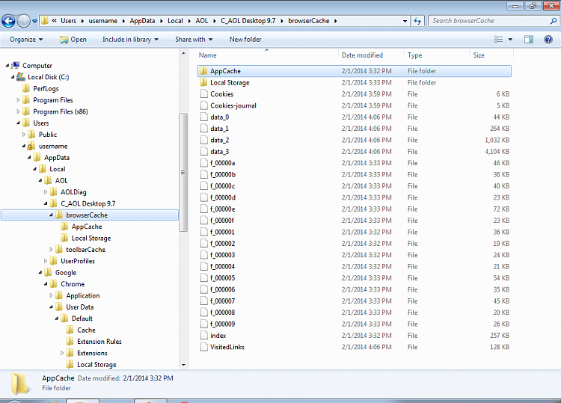Select the username folder in the tree
The image size is (561, 403).
pyautogui.click(x=53, y=147)
